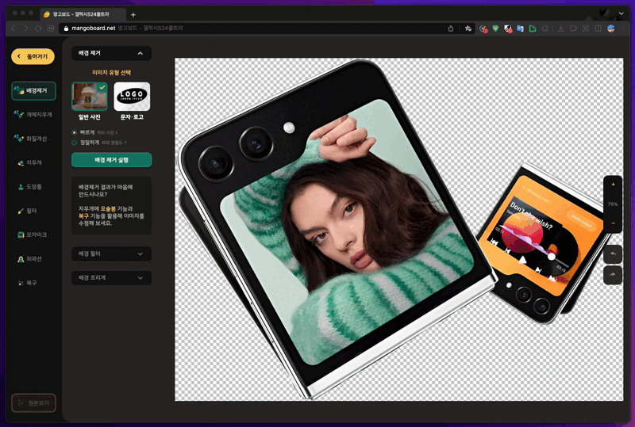Open the translate extension icon

point(520,29)
